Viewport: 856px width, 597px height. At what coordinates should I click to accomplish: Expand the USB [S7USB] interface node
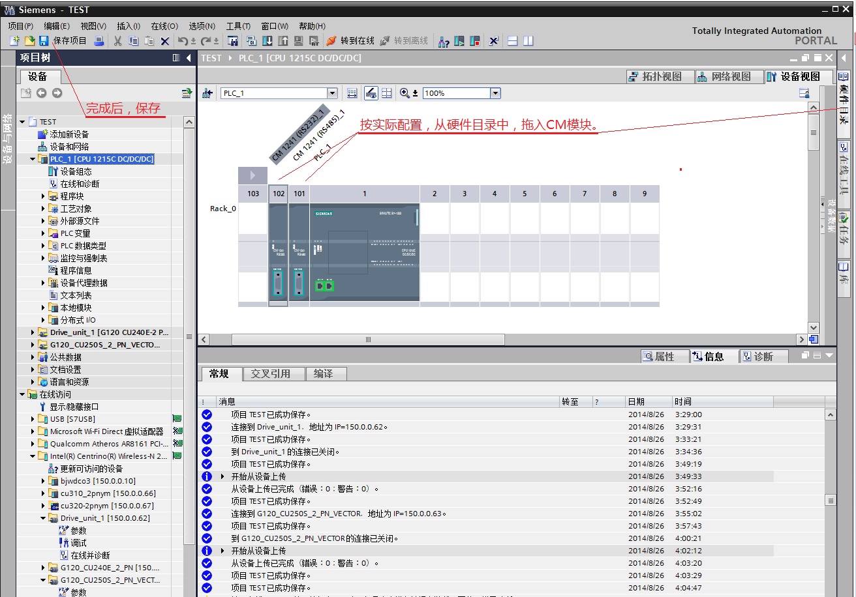coord(33,419)
